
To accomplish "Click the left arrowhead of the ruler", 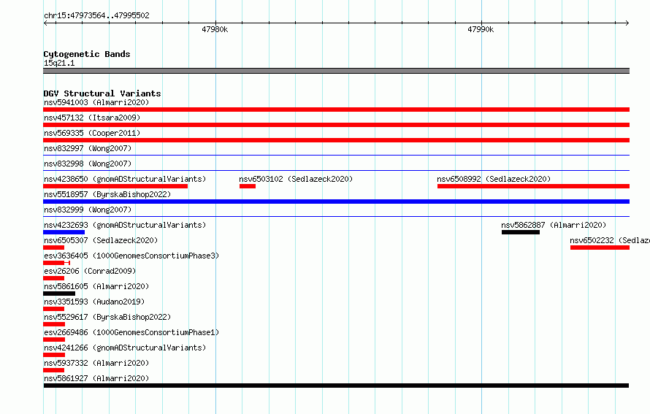I will pos(45,23).
